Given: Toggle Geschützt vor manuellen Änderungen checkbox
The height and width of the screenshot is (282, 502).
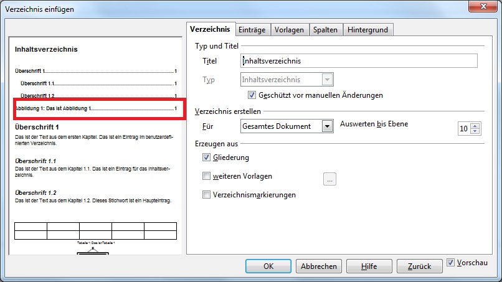Looking at the screenshot, I should click(x=252, y=95).
